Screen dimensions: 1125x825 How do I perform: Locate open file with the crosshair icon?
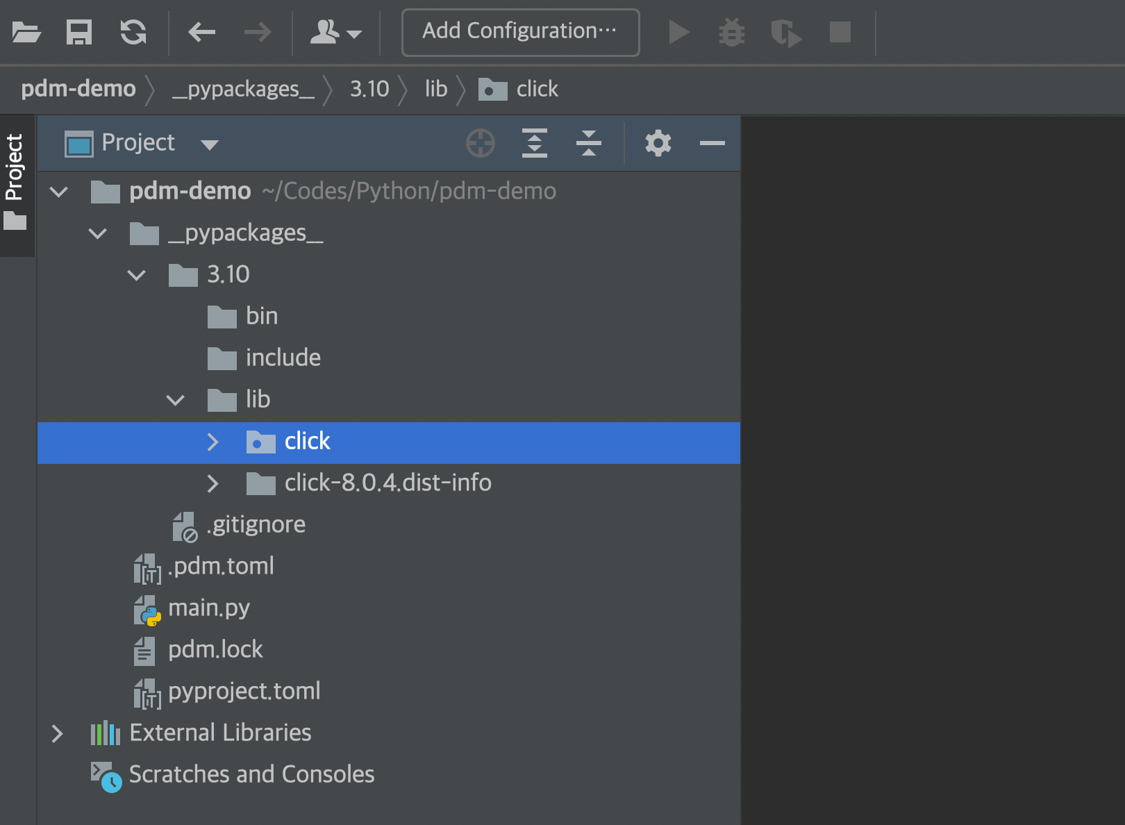tap(481, 143)
